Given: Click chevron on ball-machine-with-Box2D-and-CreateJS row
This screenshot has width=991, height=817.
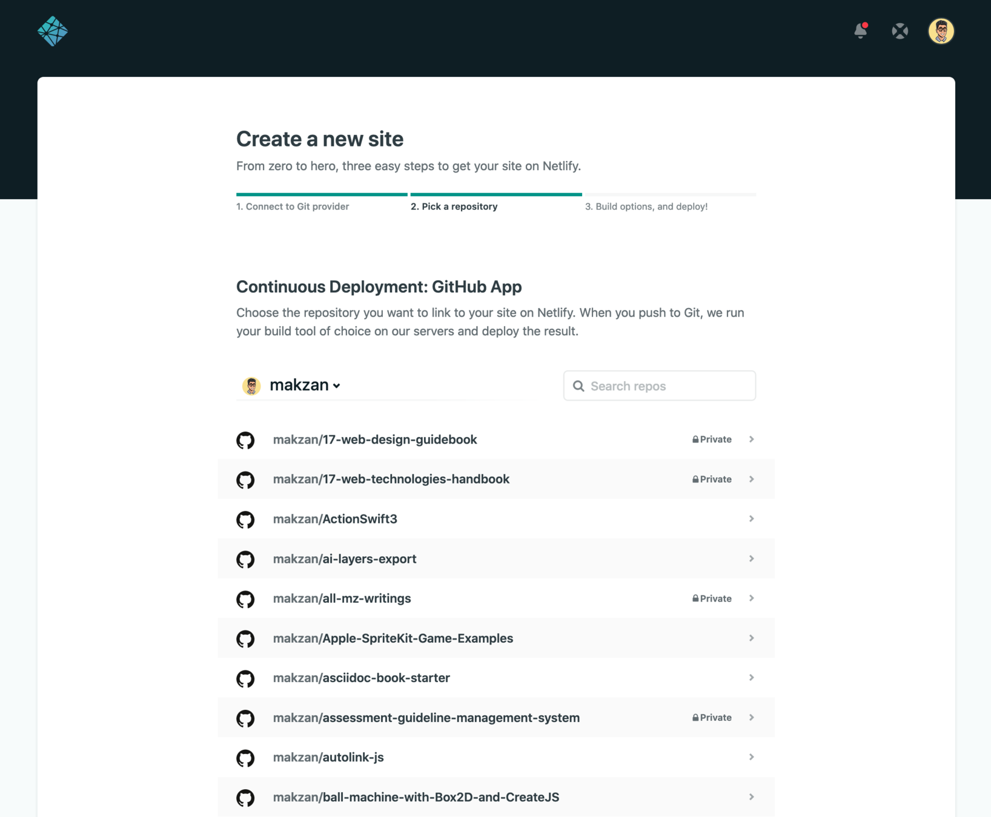Looking at the screenshot, I should (751, 797).
